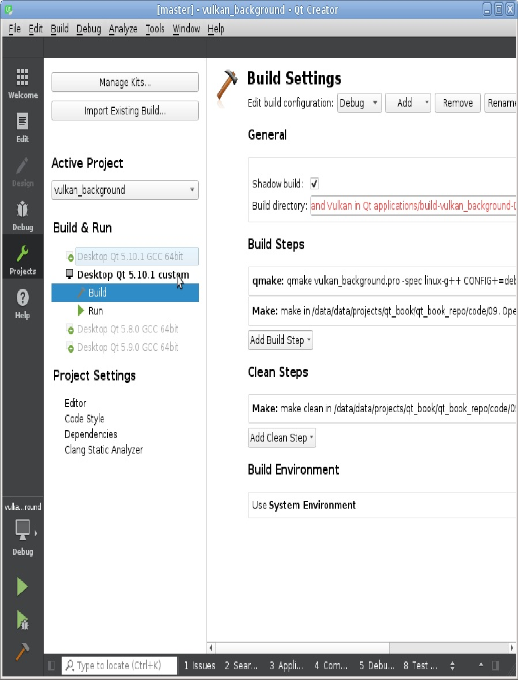Build project with the hammer icon

point(22,651)
